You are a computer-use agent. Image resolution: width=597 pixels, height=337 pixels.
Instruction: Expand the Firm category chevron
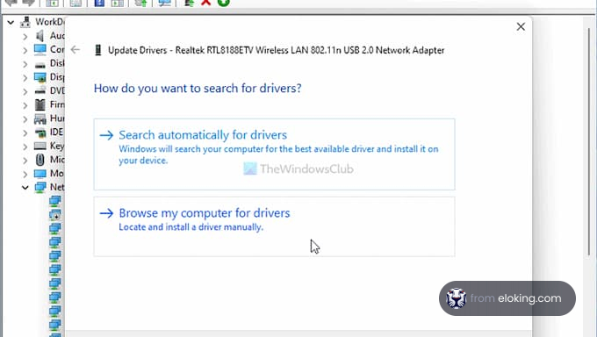tap(25, 105)
